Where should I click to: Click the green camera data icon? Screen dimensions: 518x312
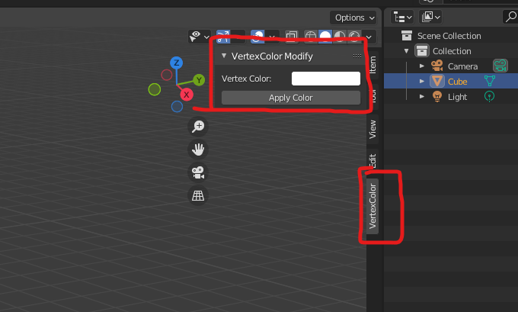coord(500,66)
